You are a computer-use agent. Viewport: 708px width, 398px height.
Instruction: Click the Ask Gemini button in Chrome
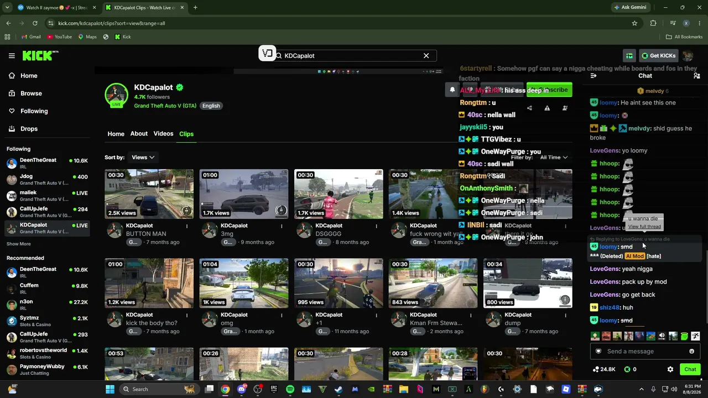click(x=631, y=7)
